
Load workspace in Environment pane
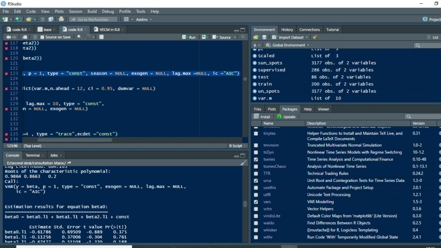[x=256, y=37]
